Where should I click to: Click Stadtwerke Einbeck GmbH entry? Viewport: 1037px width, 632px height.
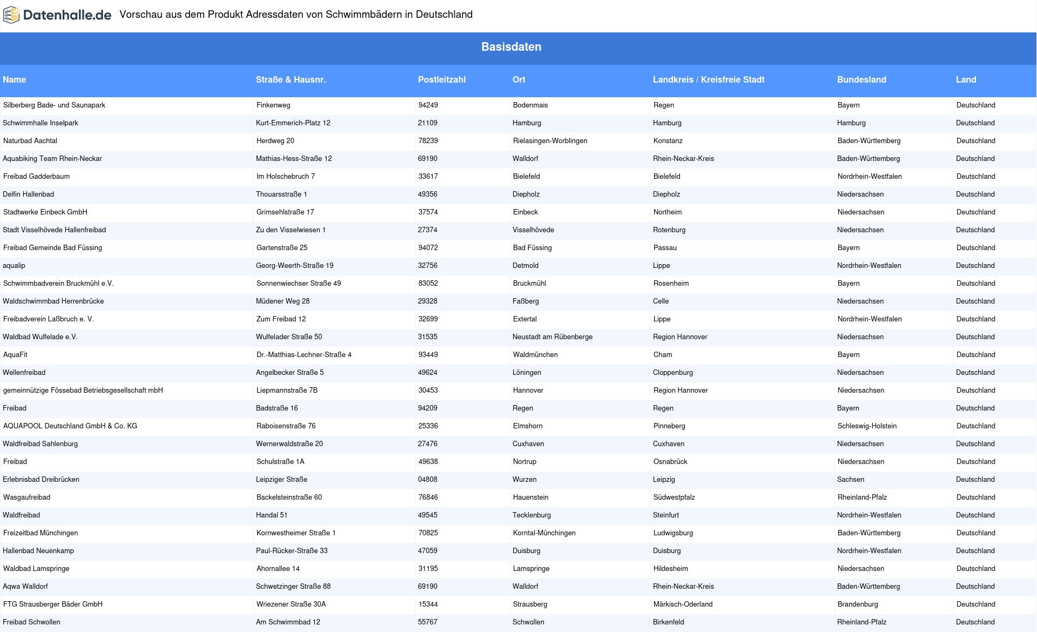pos(45,212)
